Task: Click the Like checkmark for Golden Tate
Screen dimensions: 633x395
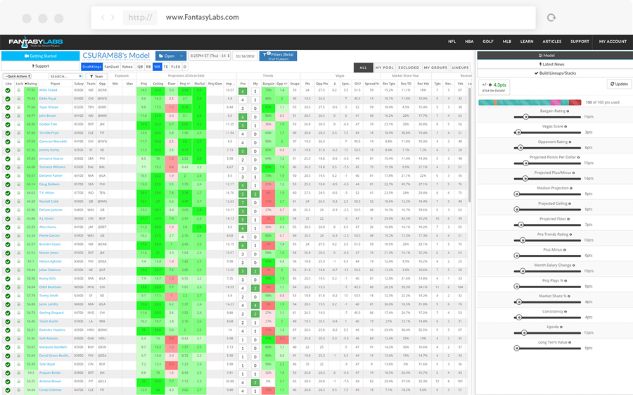Action: click(x=8, y=125)
